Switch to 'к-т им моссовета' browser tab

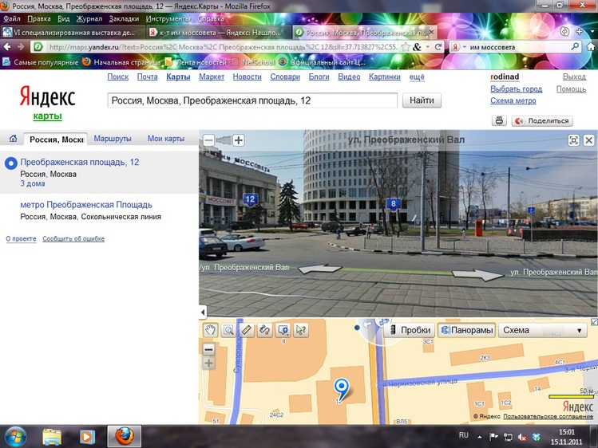tap(219, 33)
